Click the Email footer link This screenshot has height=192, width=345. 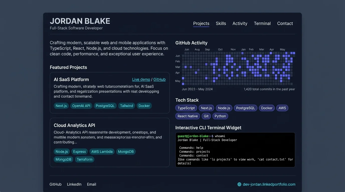point(92,184)
